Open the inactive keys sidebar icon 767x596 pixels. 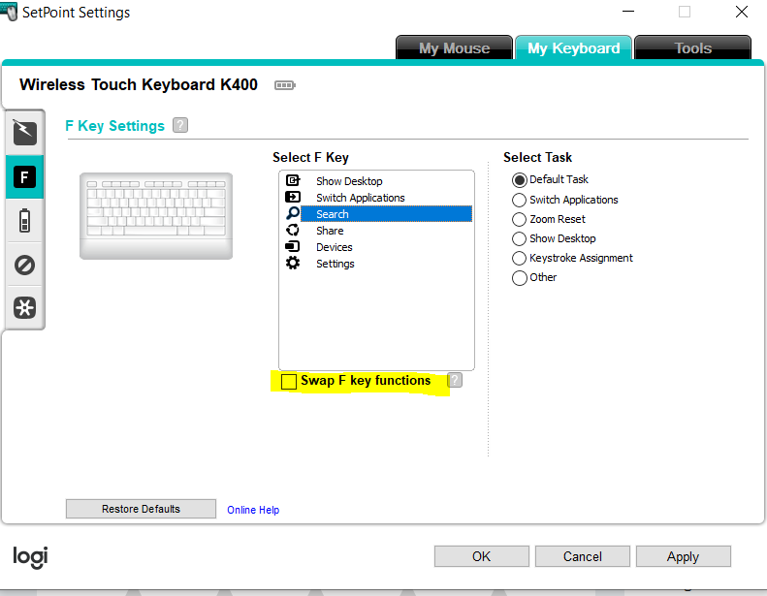24,265
